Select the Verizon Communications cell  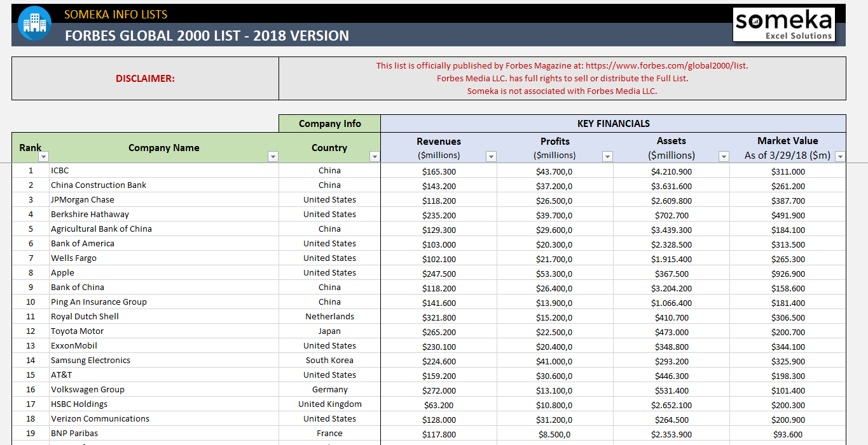(164, 419)
